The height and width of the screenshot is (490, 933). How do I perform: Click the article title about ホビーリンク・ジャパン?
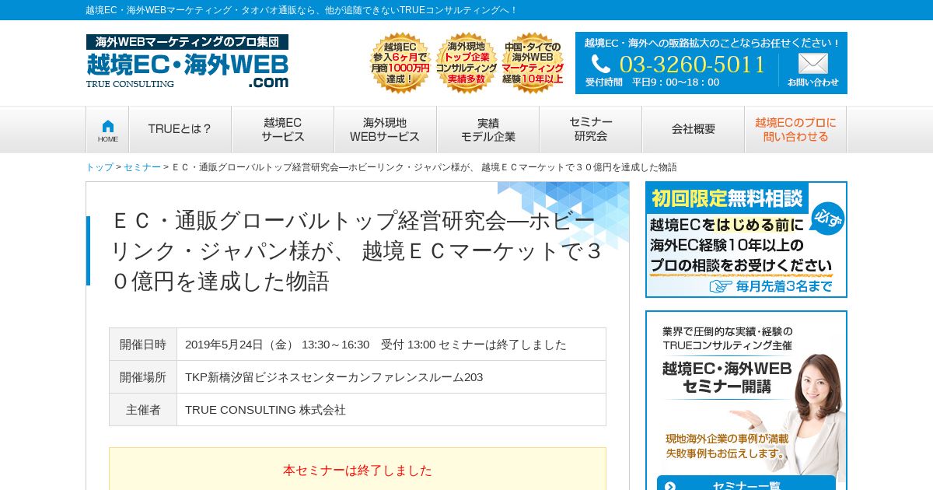coord(358,250)
